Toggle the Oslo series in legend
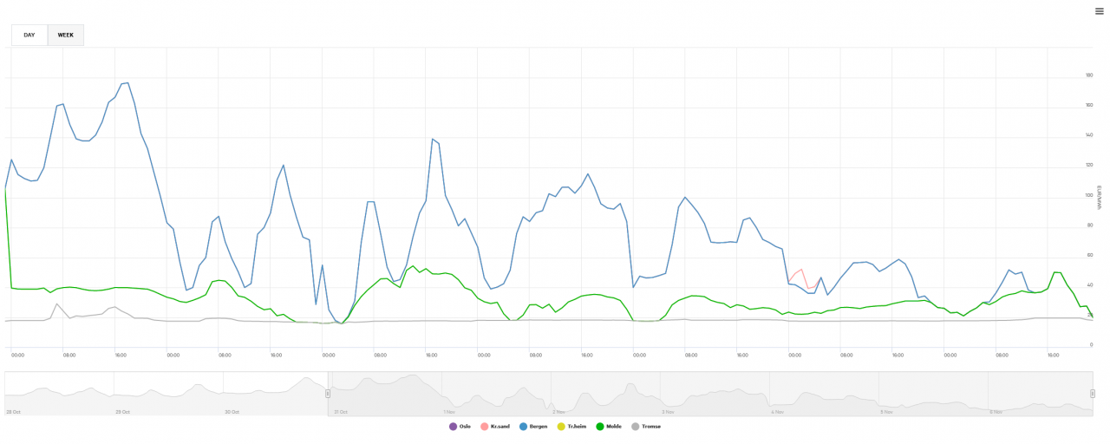1110x444 pixels. click(x=460, y=427)
